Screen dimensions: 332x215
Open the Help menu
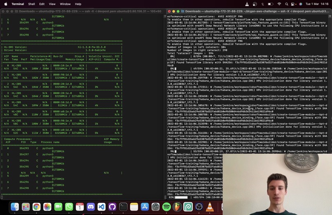tap(78, 4)
